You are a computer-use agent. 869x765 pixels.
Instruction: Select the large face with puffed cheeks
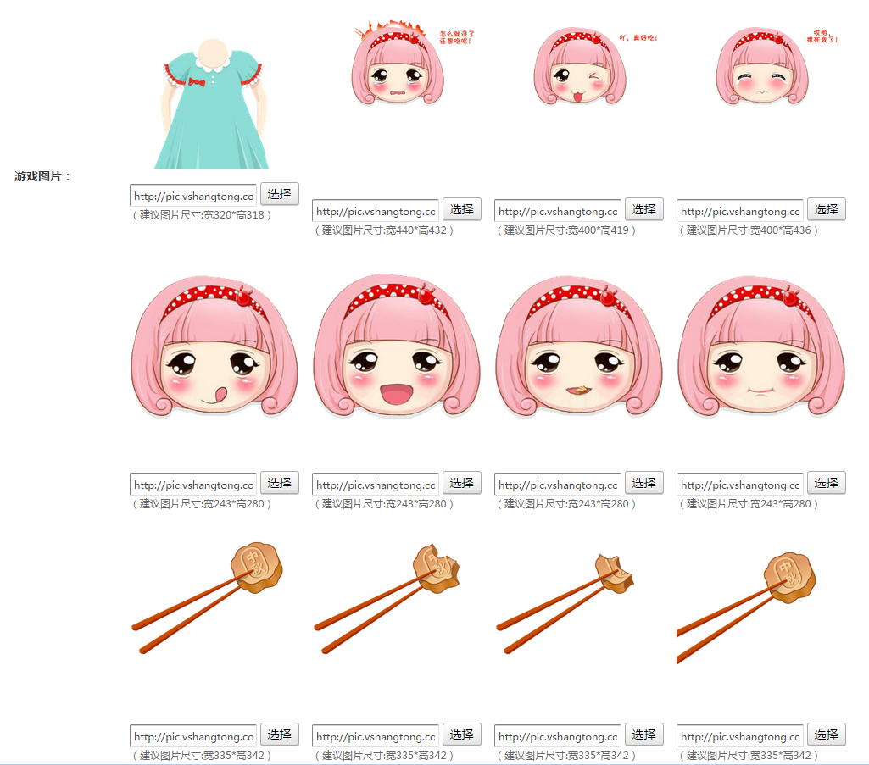click(761, 346)
